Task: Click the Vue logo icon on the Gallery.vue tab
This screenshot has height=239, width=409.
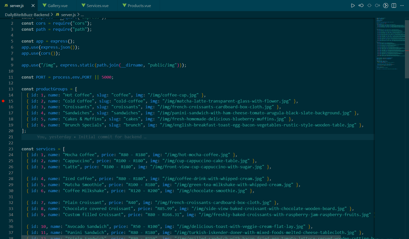Action: coord(44,5)
